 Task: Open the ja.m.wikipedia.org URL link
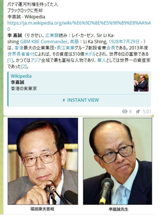pyautogui.click(x=79, y=26)
